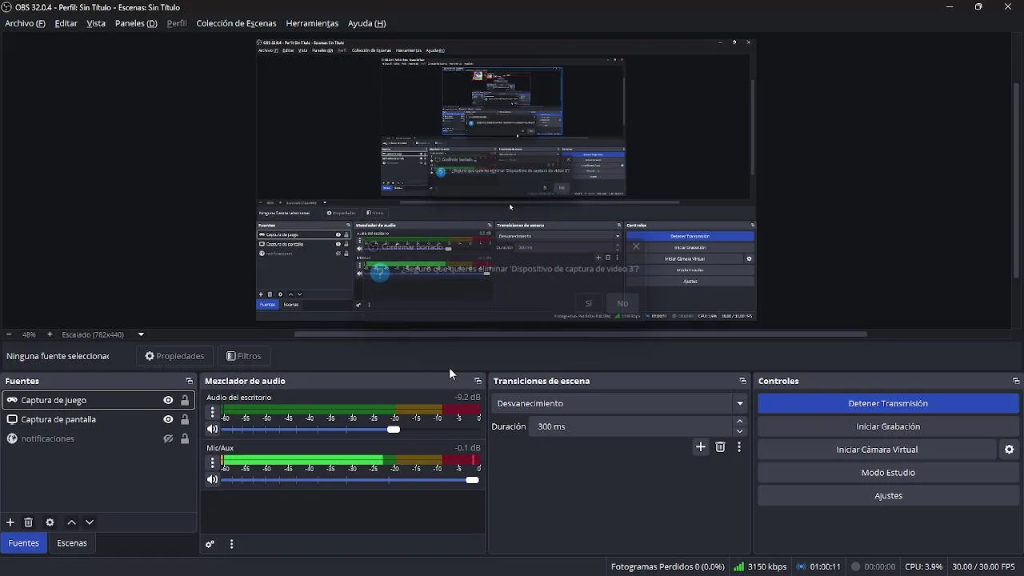Zoom out preview with minus icon
The height and width of the screenshot is (576, 1024).
point(9,334)
